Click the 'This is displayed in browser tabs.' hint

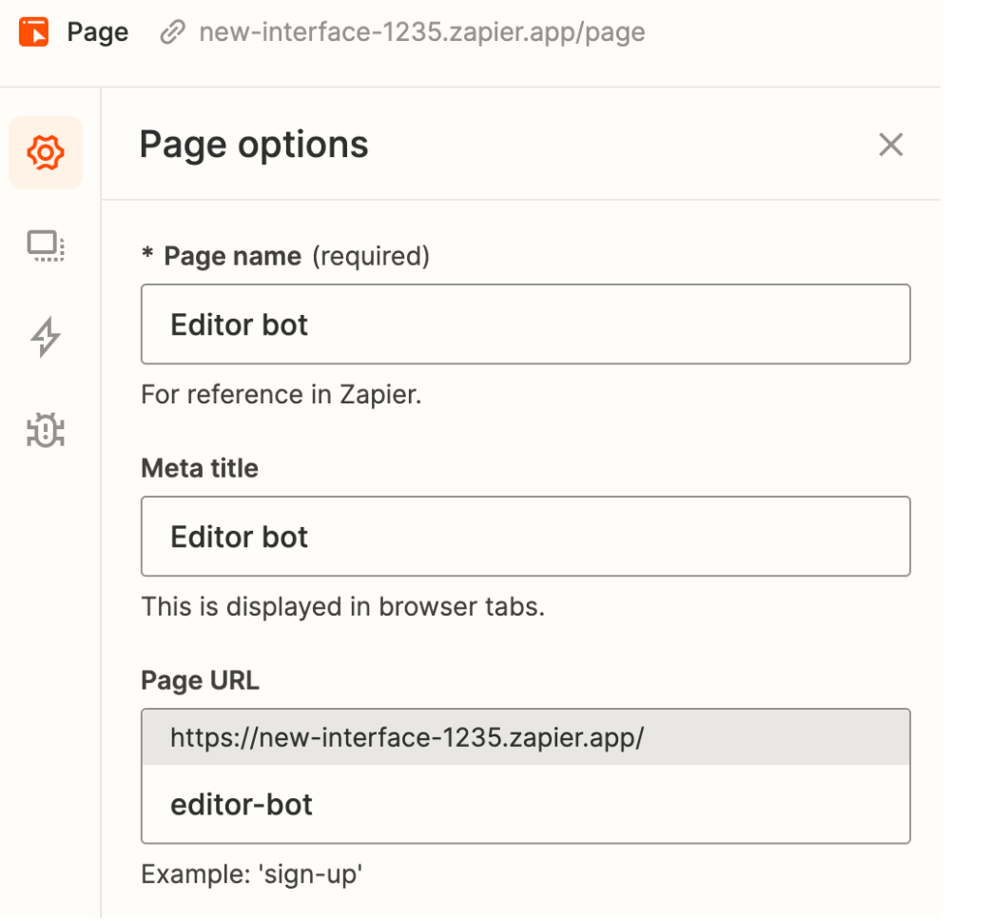pos(342,607)
